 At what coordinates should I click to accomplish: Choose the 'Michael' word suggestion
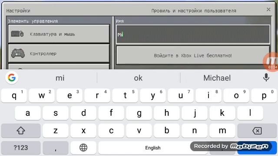point(217,78)
